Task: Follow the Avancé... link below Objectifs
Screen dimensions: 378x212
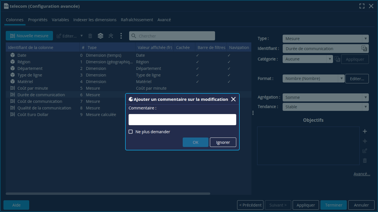Action: coord(362,174)
